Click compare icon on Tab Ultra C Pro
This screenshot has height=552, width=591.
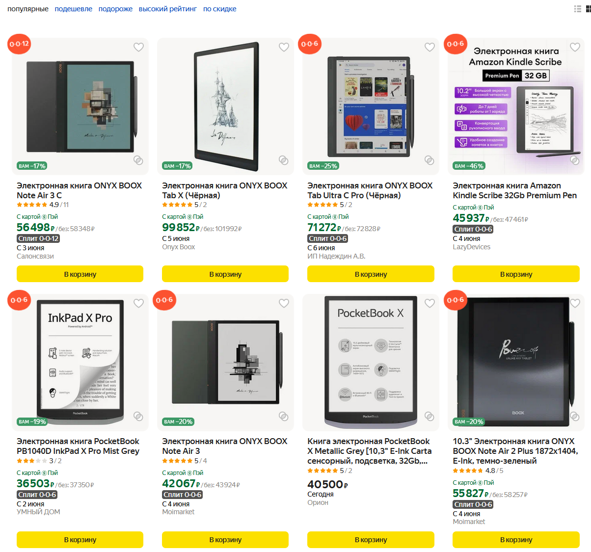429,160
